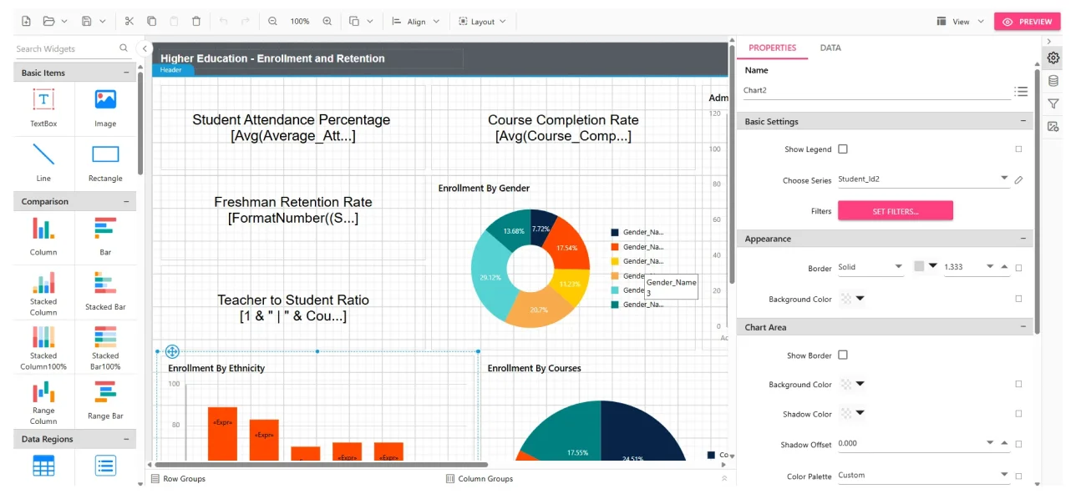Viewport: 1076px width, 494px height.
Task: Collapse the Basic Items widget section
Action: click(x=127, y=73)
